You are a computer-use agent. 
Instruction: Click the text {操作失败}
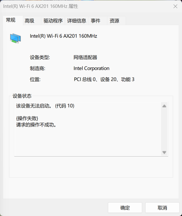[27, 118]
